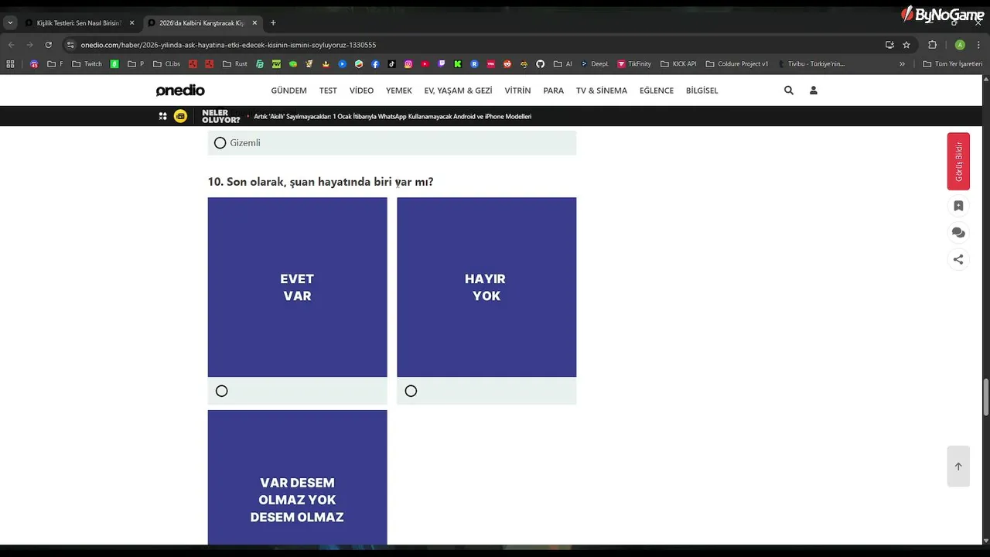
Task: Select the radio button under EVET VAR
Action: pyautogui.click(x=222, y=391)
